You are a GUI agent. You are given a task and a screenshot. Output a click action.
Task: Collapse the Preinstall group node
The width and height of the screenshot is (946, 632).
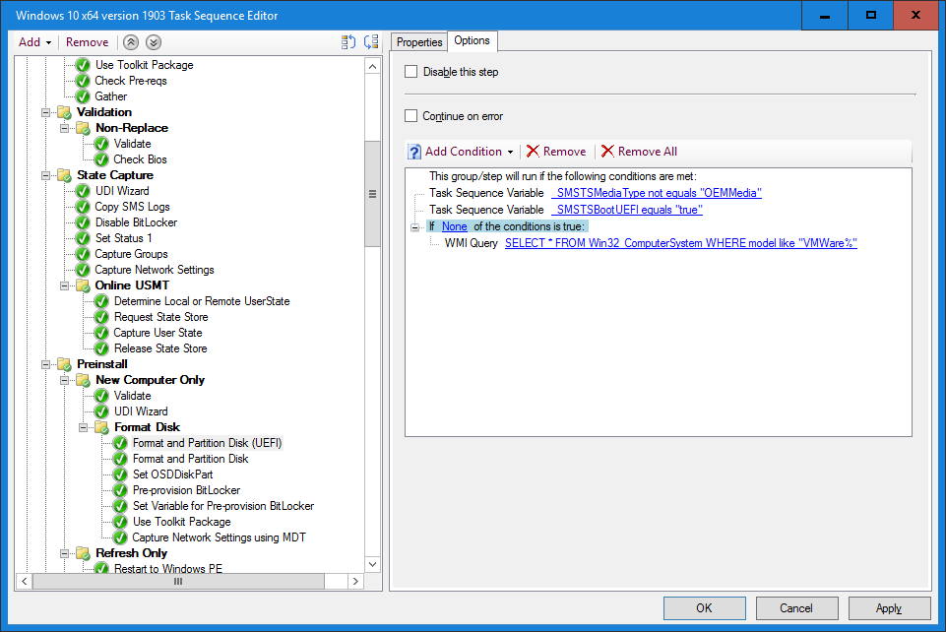point(45,364)
